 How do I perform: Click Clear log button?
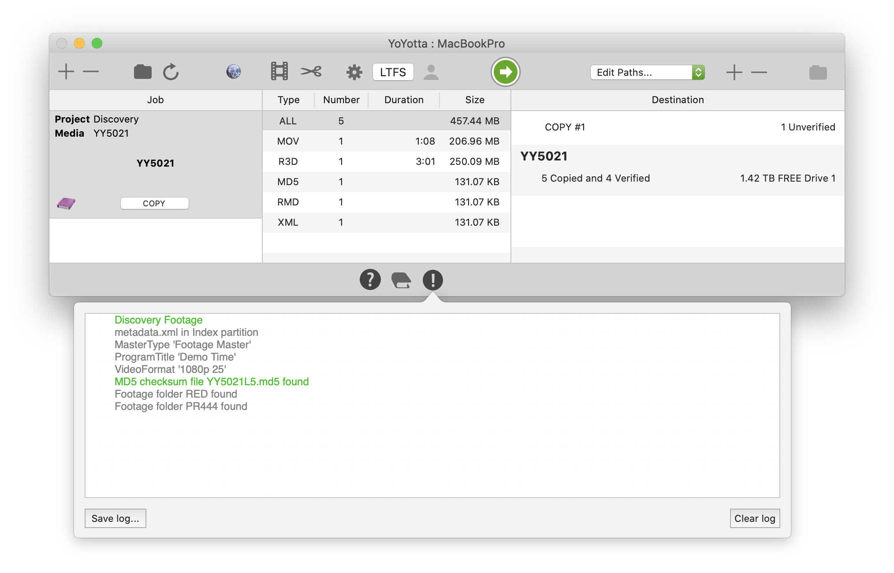coord(755,518)
